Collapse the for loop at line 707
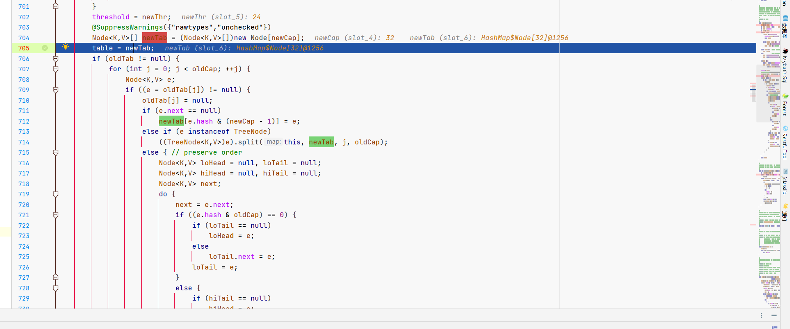The image size is (790, 329). click(x=56, y=69)
